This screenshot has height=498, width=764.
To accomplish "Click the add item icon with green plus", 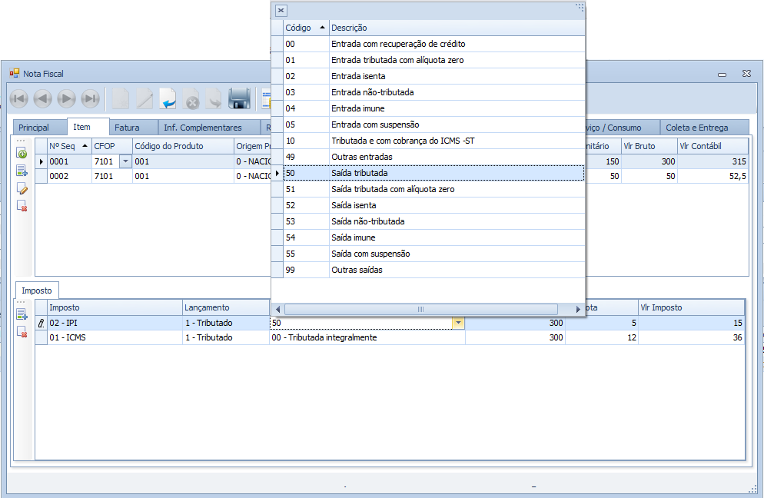I will pyautogui.click(x=22, y=153).
